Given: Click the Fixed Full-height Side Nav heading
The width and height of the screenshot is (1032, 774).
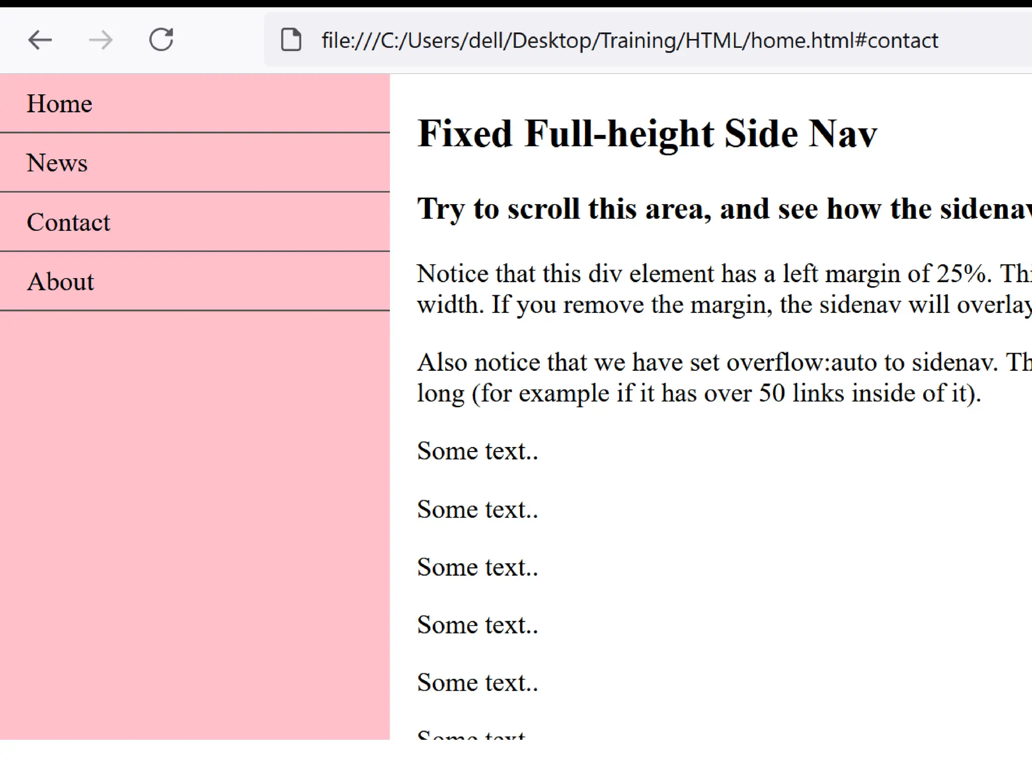Looking at the screenshot, I should tap(647, 134).
